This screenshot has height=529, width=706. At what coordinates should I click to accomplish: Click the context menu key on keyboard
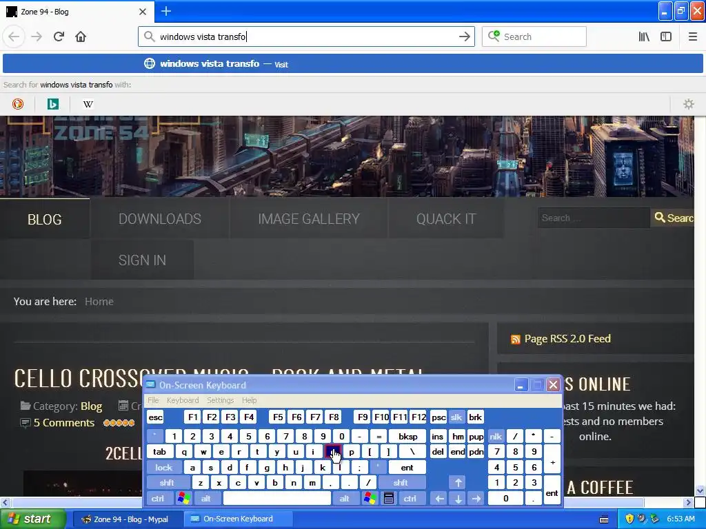pos(389,499)
